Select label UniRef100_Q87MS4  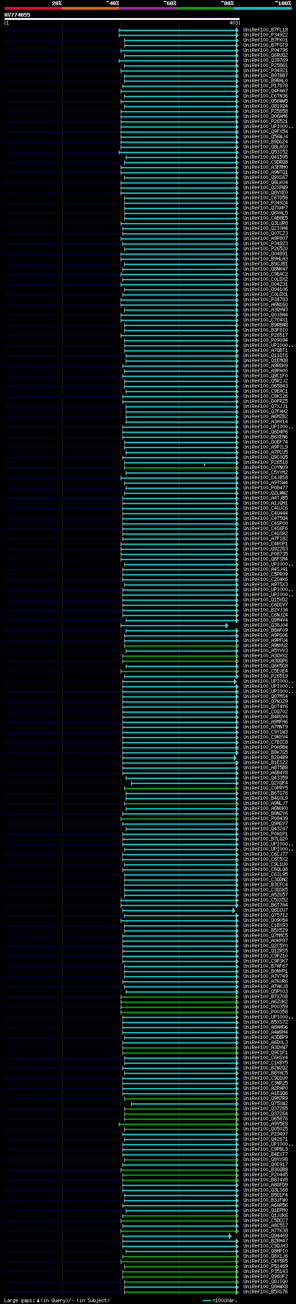(265, 697)
